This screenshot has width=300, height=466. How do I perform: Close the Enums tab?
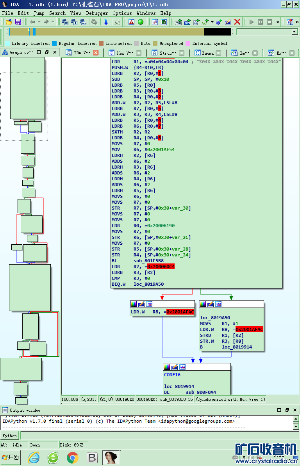218,53
